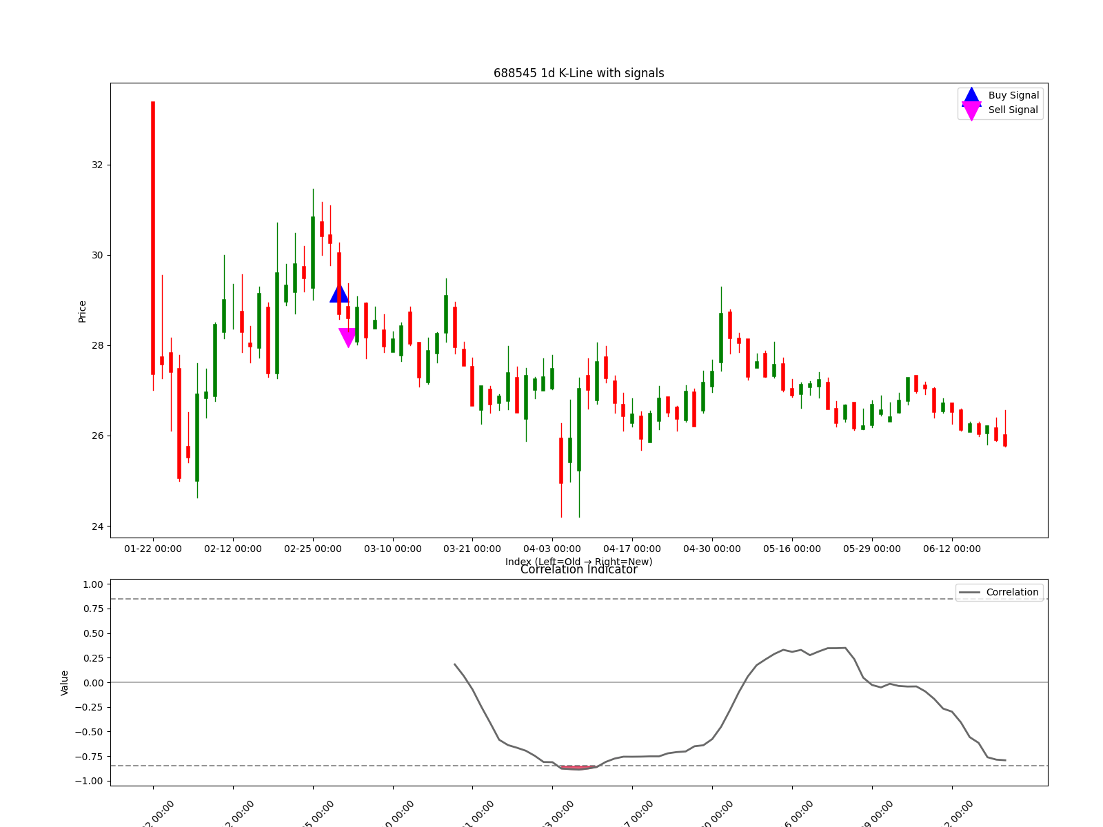Click the Buy Signal legend marker
The width and height of the screenshot is (1103, 827).
(971, 96)
